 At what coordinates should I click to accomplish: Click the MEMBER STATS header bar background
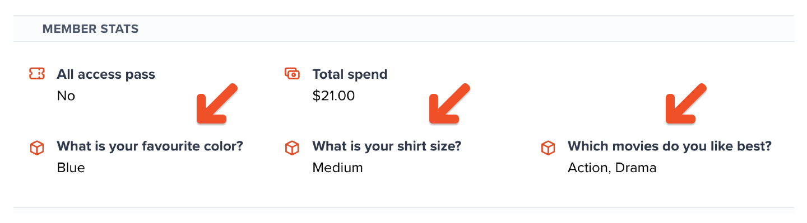[403, 29]
